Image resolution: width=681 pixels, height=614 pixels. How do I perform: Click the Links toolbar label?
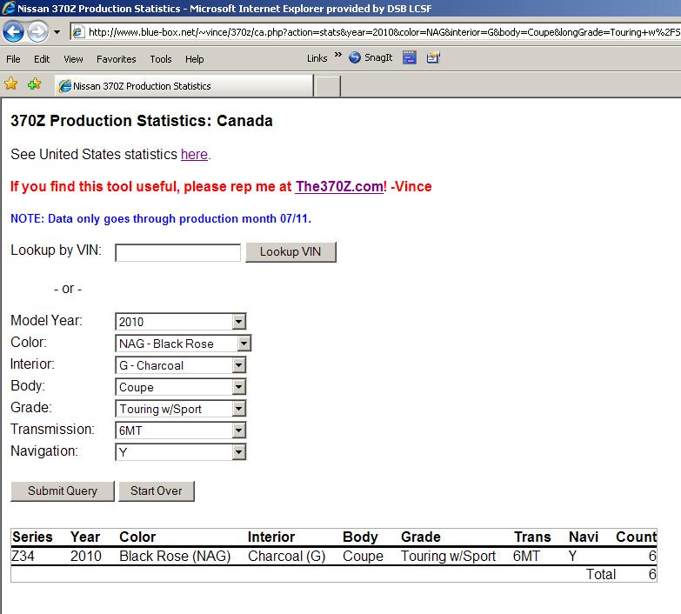pos(317,58)
